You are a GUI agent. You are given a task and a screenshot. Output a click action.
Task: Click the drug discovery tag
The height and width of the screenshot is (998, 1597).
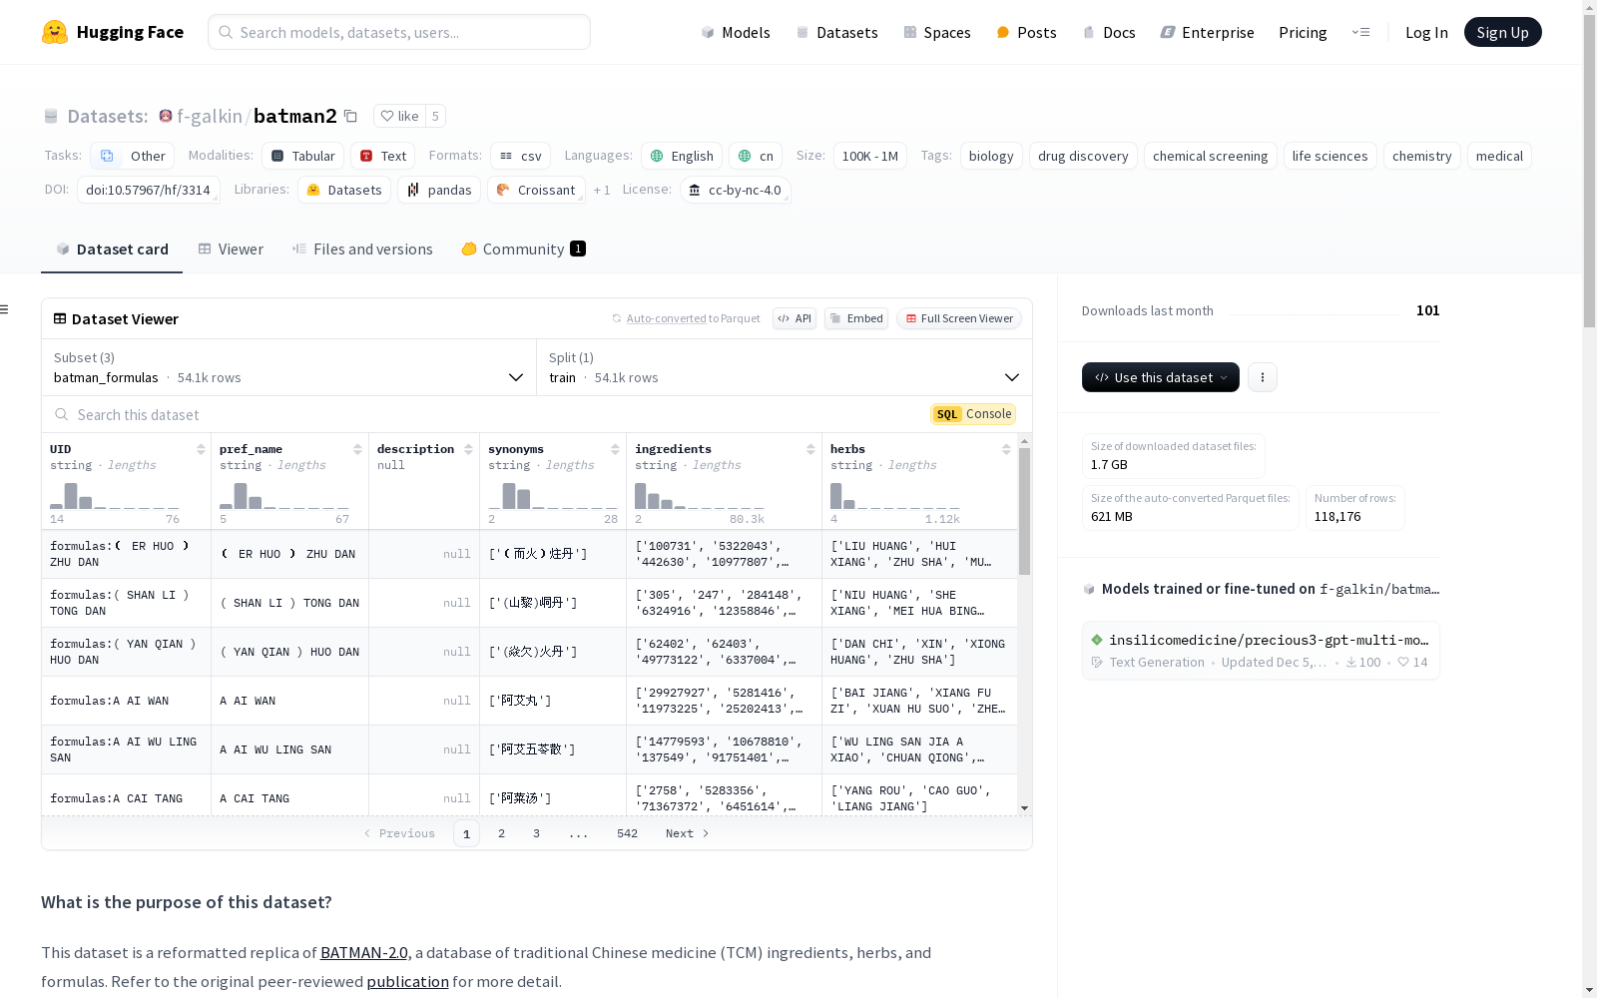(1083, 156)
